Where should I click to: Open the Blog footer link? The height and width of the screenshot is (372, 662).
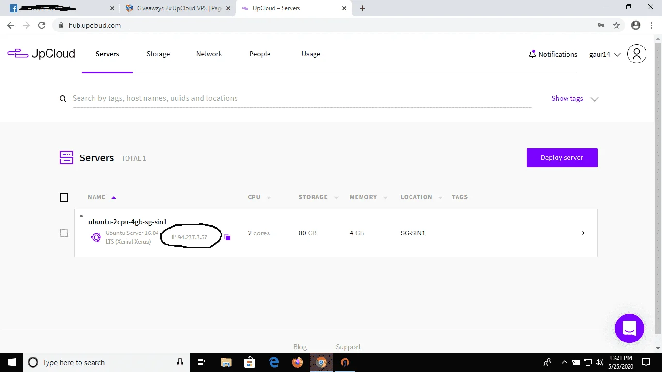point(300,347)
